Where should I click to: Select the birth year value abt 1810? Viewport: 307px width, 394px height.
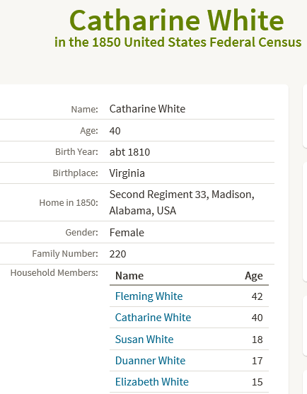pos(129,152)
